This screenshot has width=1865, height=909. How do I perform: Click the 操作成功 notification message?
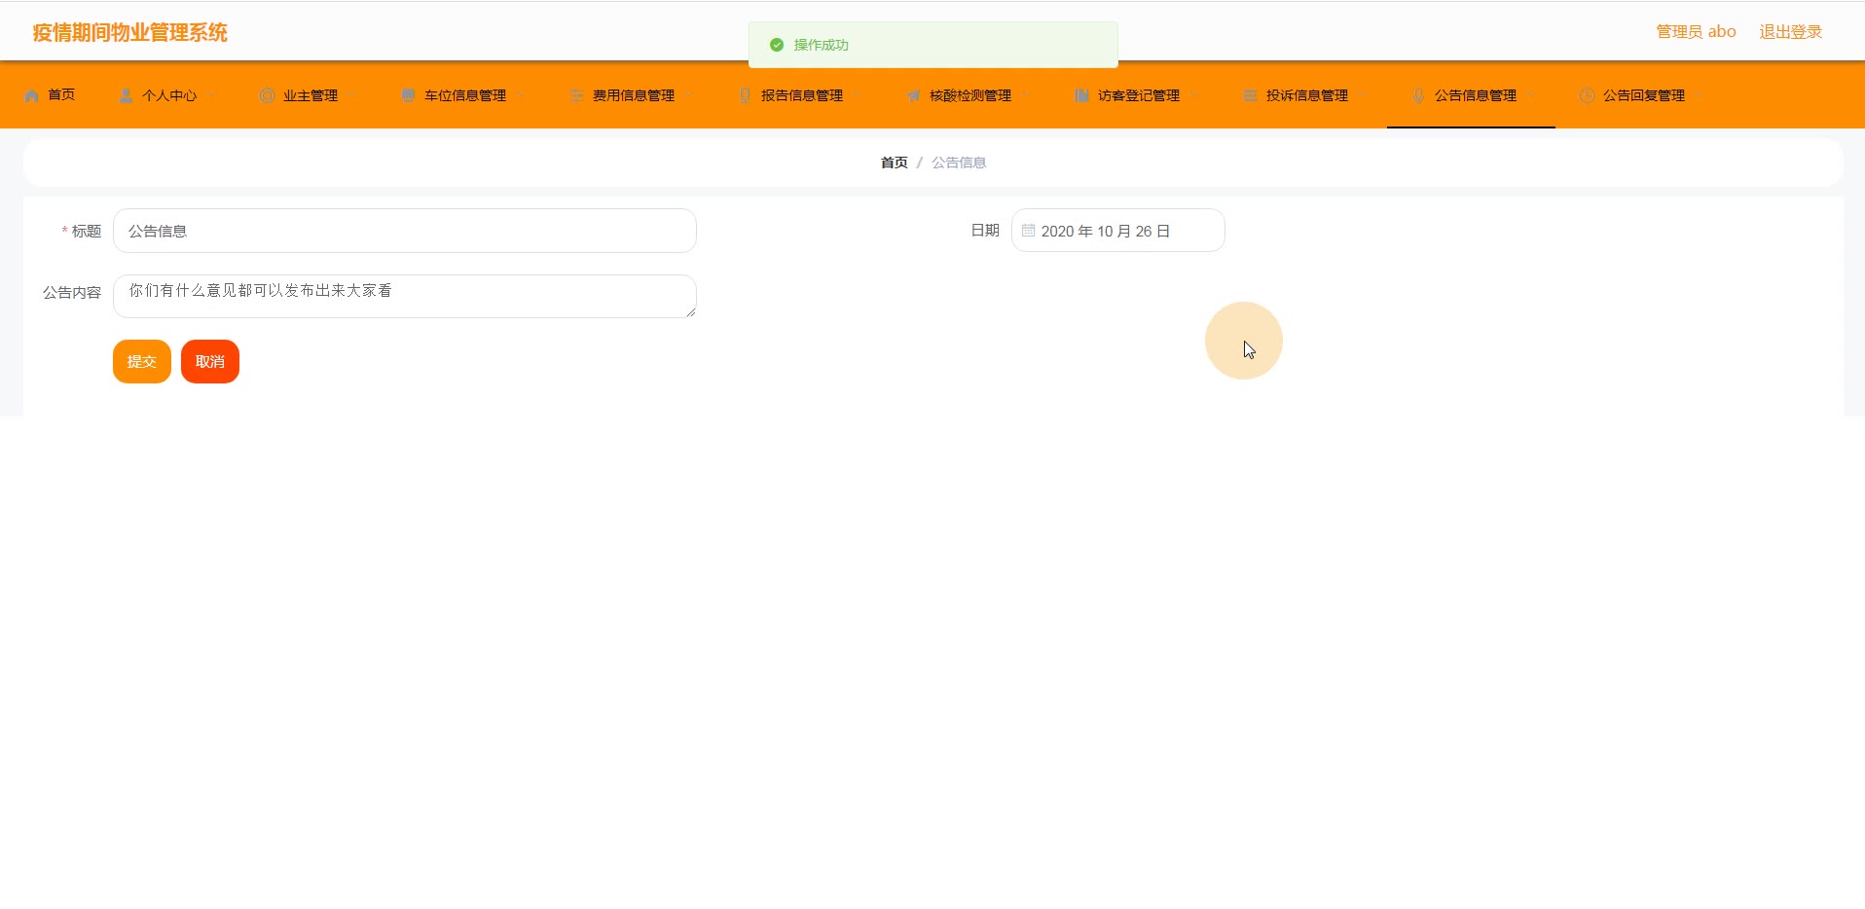coord(822,45)
